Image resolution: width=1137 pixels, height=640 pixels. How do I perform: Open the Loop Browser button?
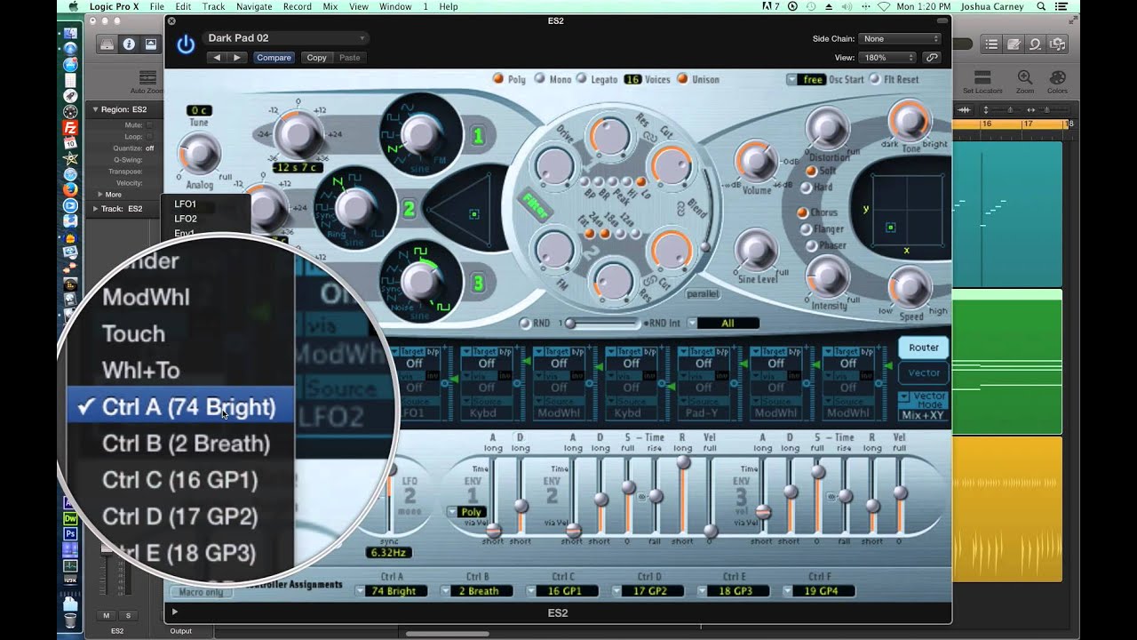[x=1035, y=44]
